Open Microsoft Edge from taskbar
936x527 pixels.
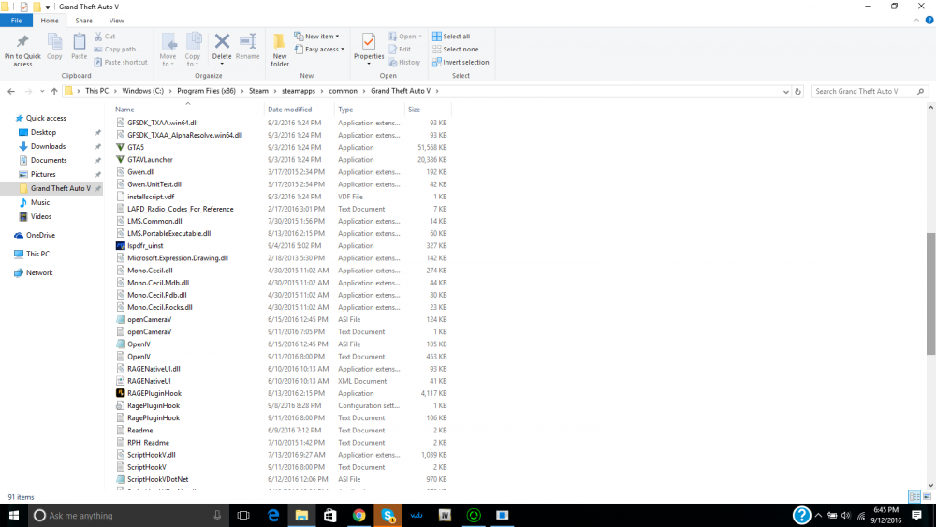[272, 515]
